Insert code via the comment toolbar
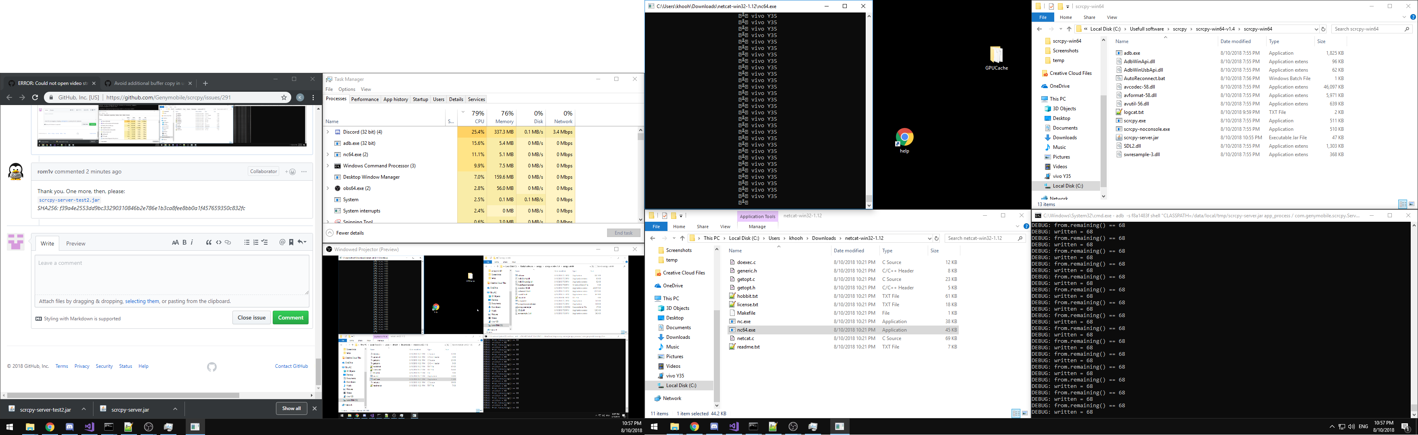 (218, 243)
